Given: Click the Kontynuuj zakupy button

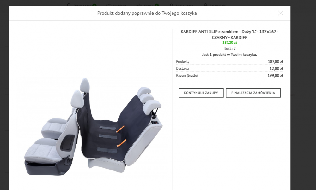Looking at the screenshot, I should (201, 93).
